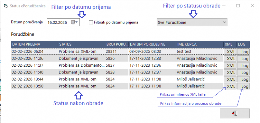This screenshot has height=123, width=260.
Task: Click order date 17-11-2023 12:33 cell
Action: [152, 59]
